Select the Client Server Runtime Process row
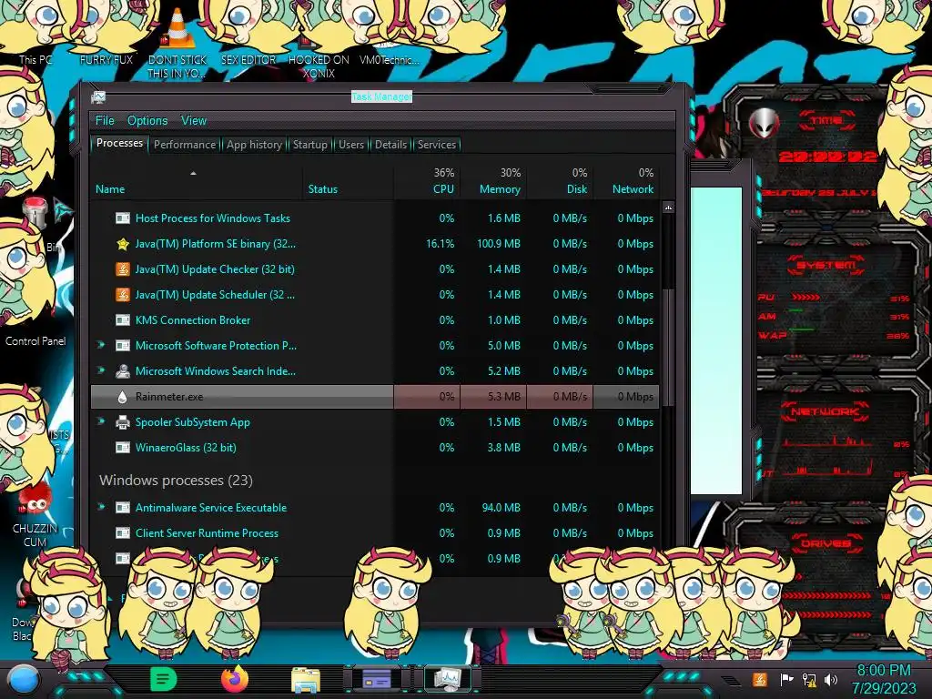 pos(374,533)
